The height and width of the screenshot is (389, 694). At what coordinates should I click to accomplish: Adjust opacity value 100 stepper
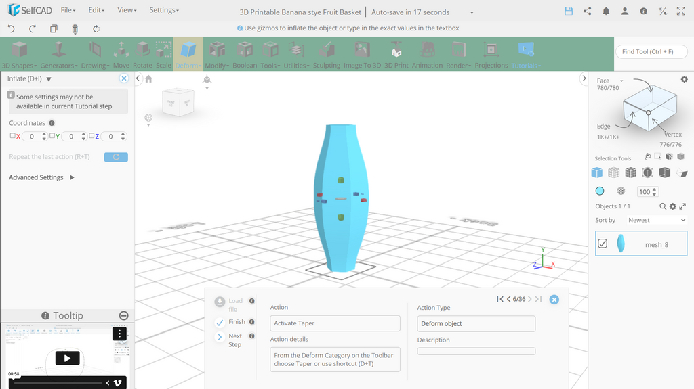coord(654,191)
